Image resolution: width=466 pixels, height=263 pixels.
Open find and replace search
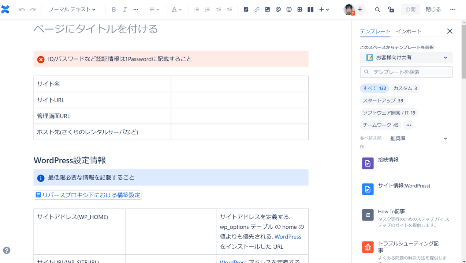point(377,9)
